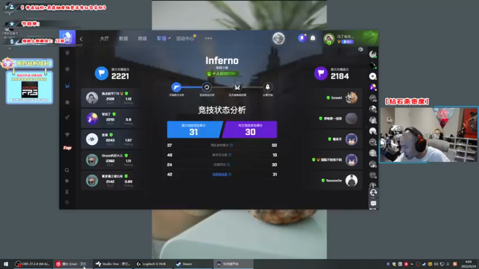Click the 5E platform logo
479x269 pixels.
click(67, 38)
